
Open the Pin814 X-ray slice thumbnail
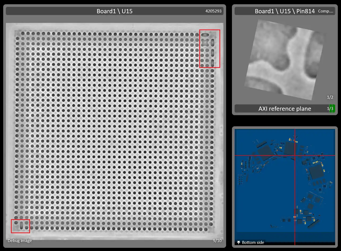(285, 60)
